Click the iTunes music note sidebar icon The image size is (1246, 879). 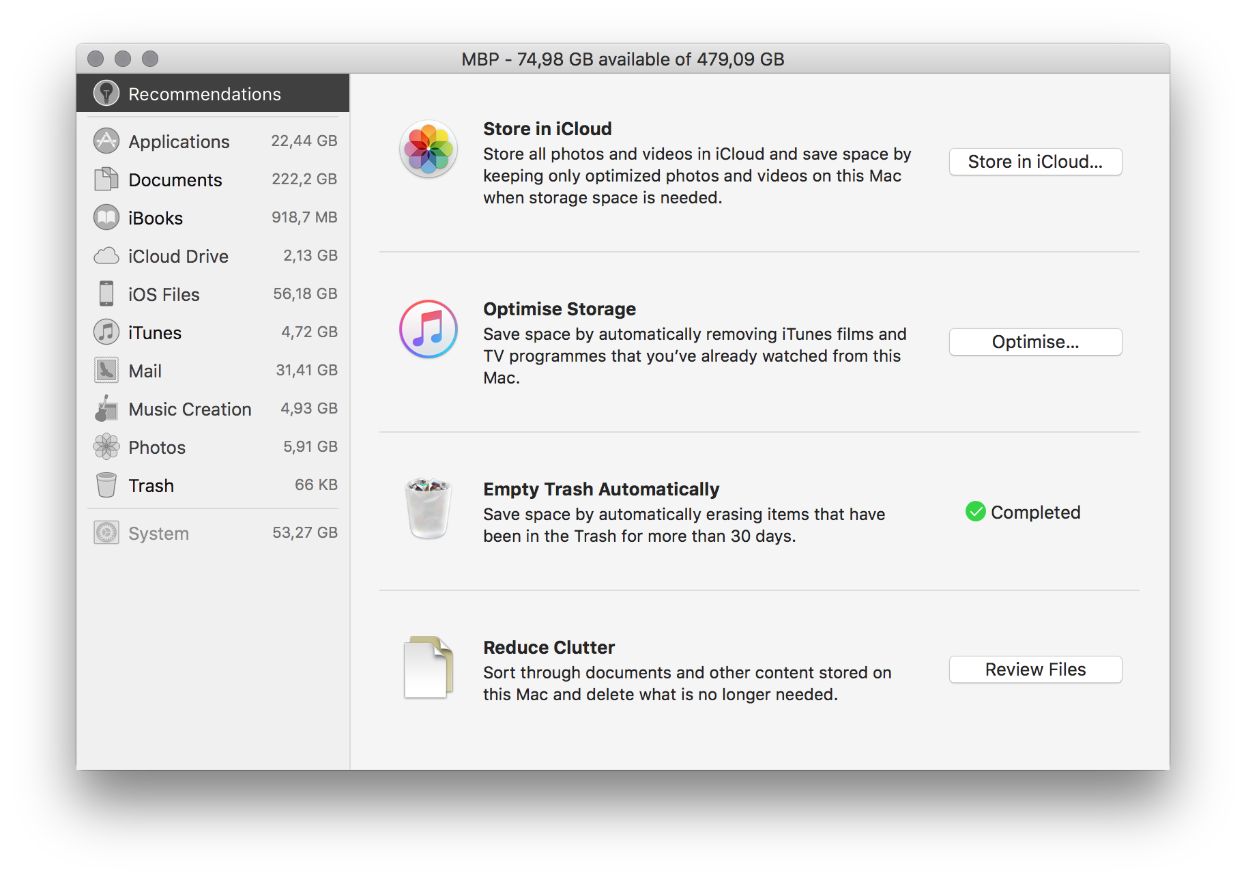(106, 332)
